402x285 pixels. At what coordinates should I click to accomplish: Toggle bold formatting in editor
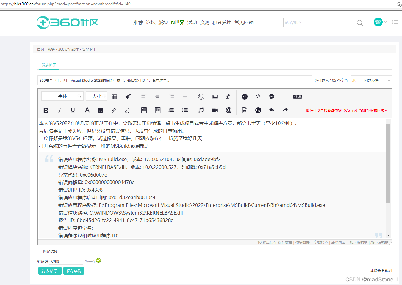click(46, 110)
